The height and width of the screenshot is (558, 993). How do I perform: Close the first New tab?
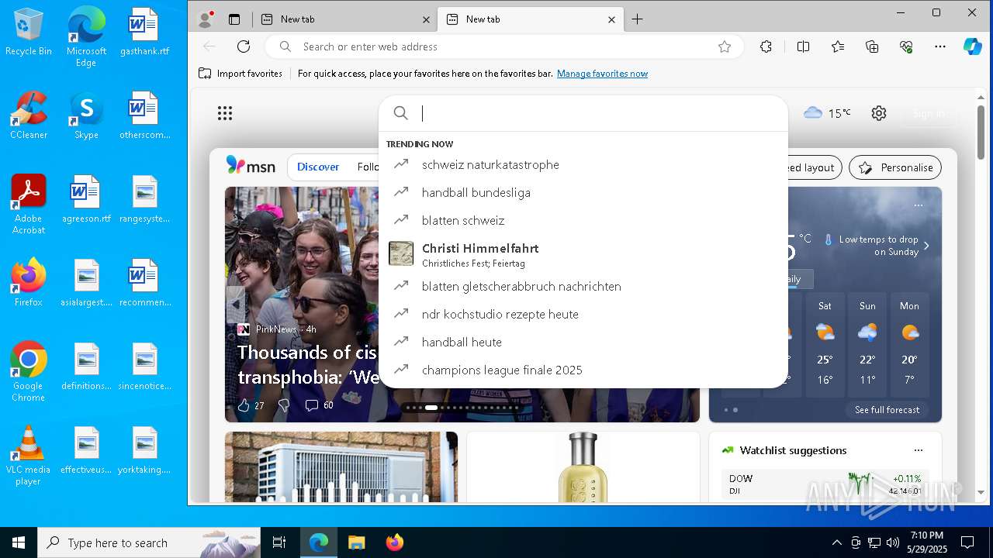click(x=426, y=19)
